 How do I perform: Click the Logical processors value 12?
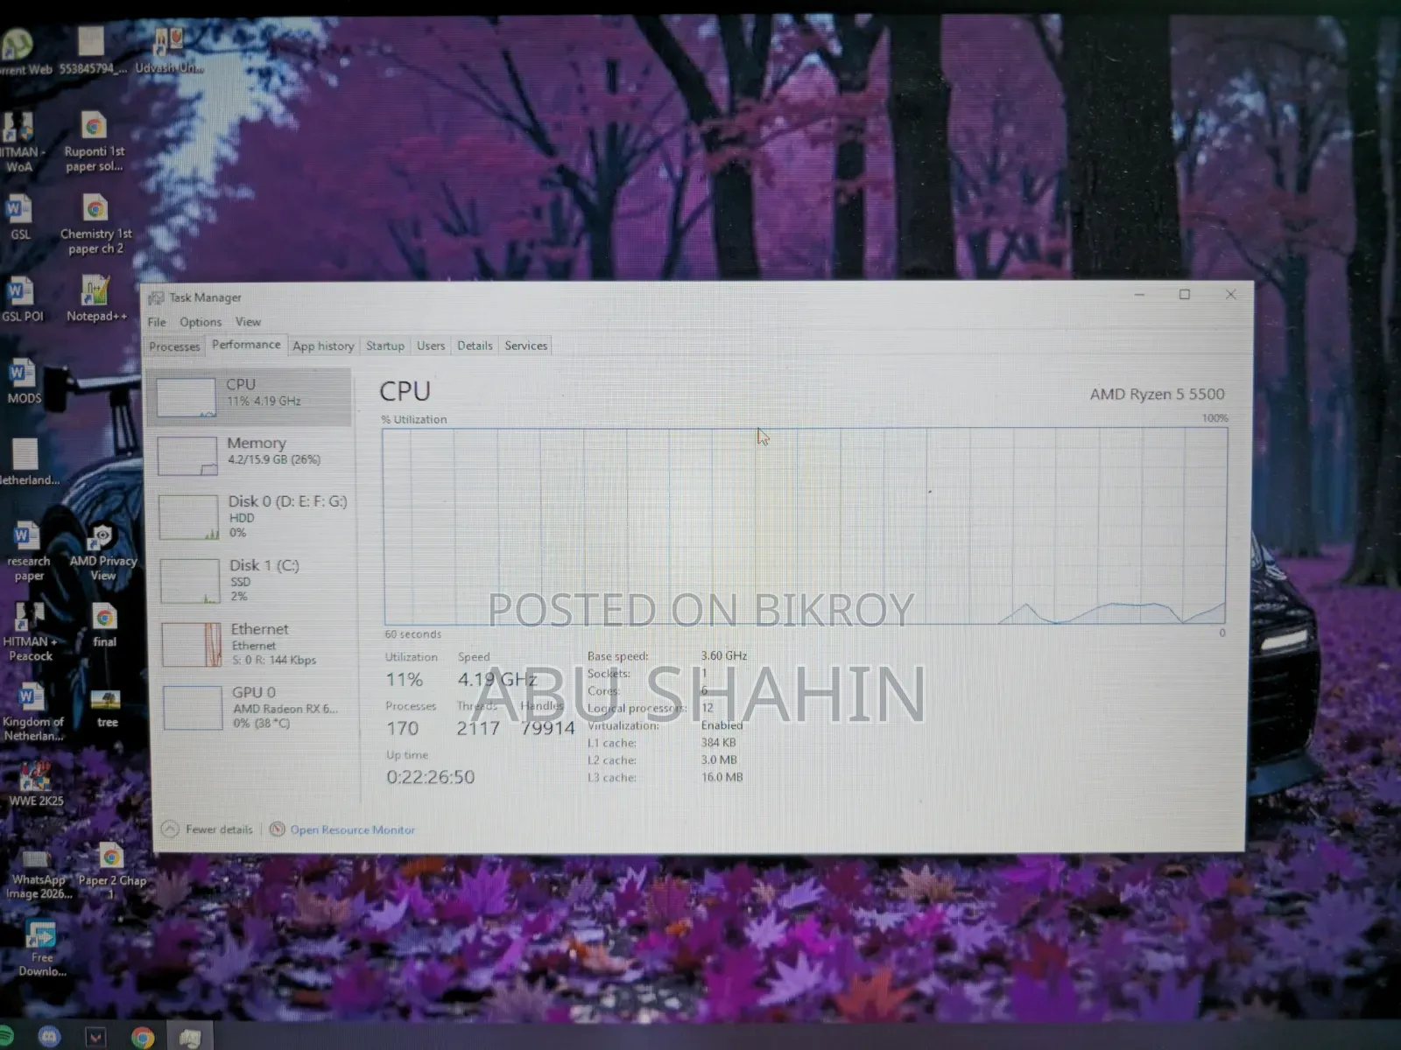[x=707, y=708]
